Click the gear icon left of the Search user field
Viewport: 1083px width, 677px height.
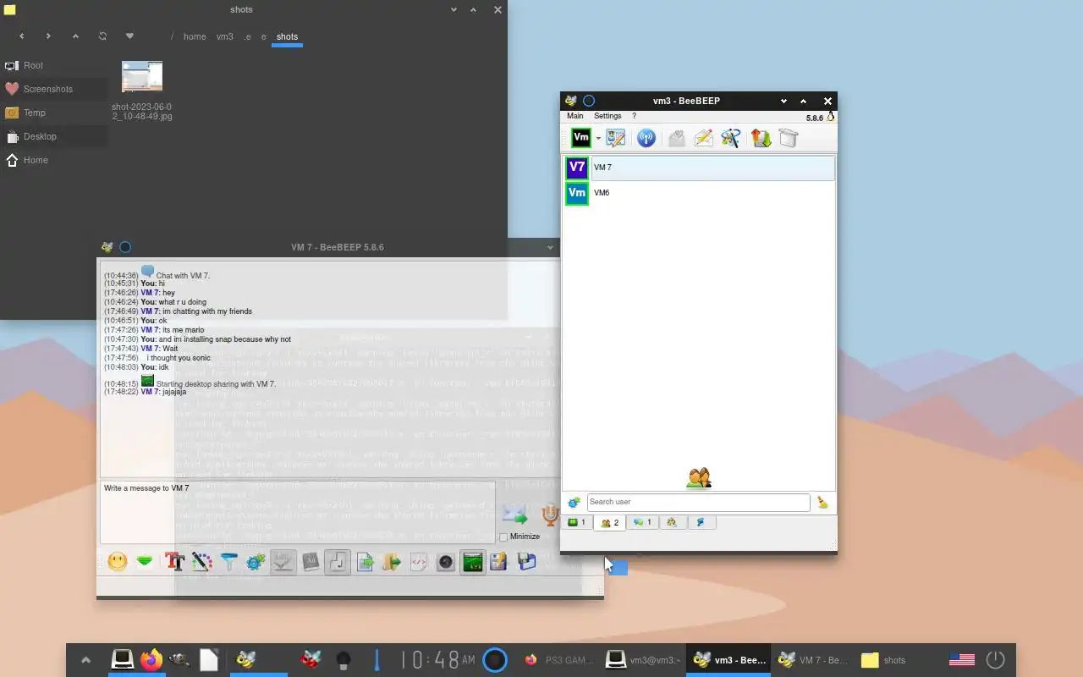click(x=574, y=503)
